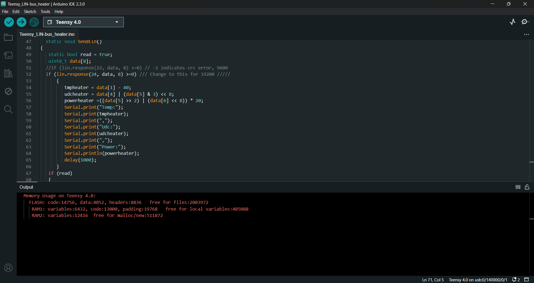Open the Library Manager sidebar
Image resolution: width=534 pixels, height=283 pixels.
click(8, 73)
